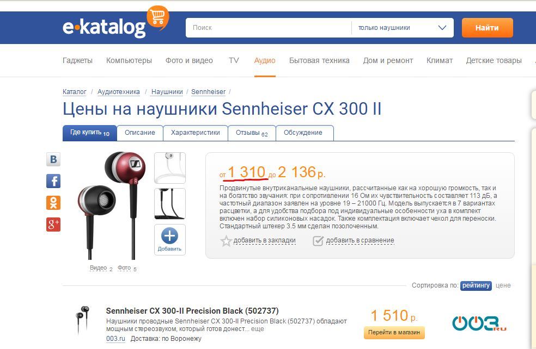Image resolution: width=536 pixels, height=349 pixels.
Task: Sort offers by цене
Action: coord(503,285)
